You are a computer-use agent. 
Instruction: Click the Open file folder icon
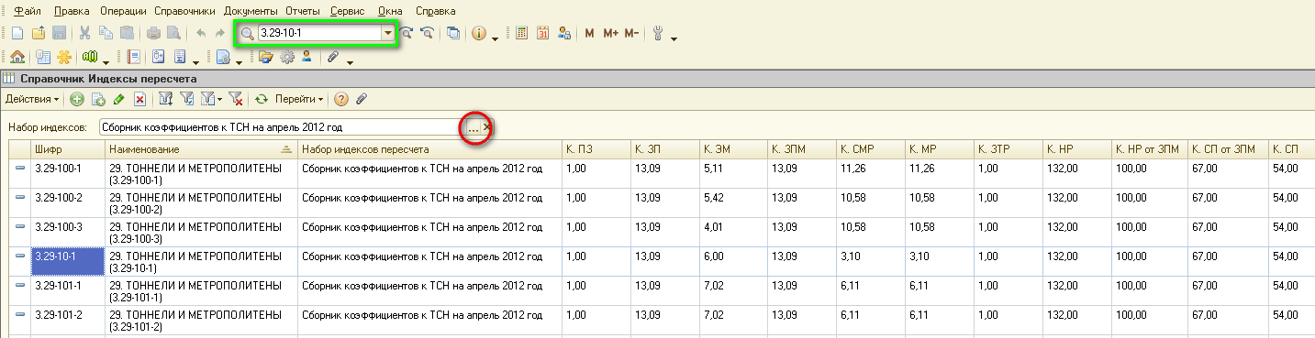(x=39, y=33)
